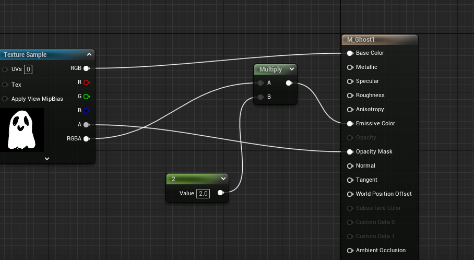
Task: Expand the Multiply node chevron
Action: [x=291, y=69]
